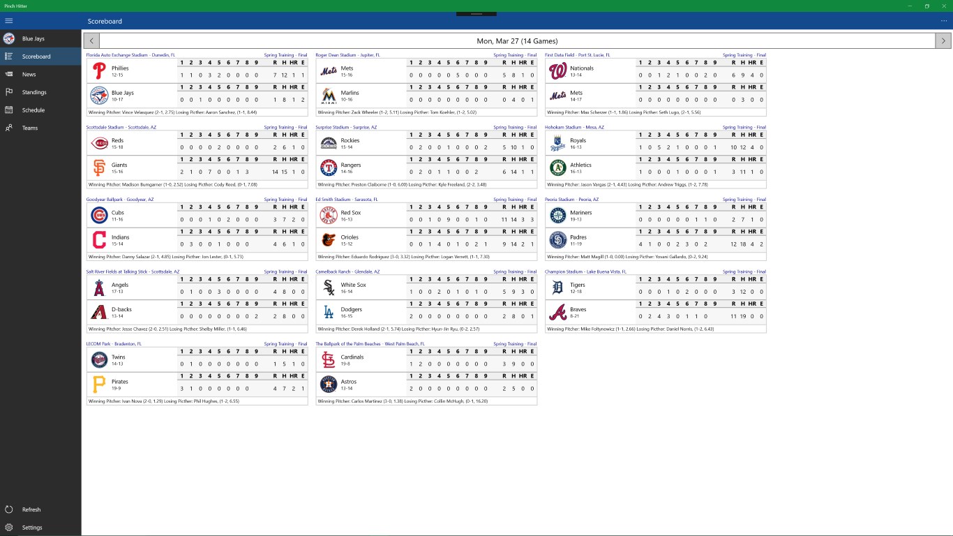Open Champion Stadium Lake Buena Vista link

point(585,271)
